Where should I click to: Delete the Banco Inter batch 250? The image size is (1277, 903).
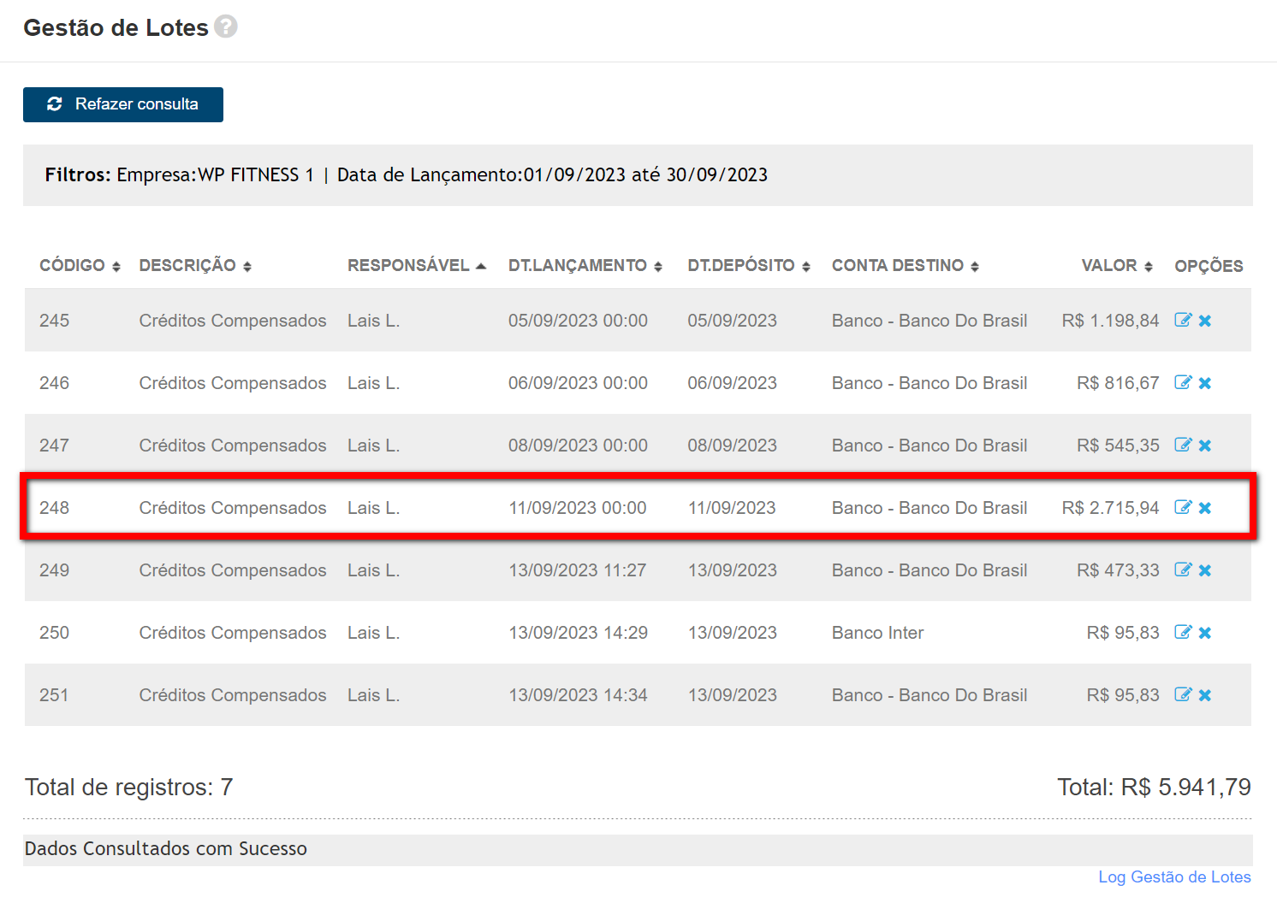(1205, 633)
